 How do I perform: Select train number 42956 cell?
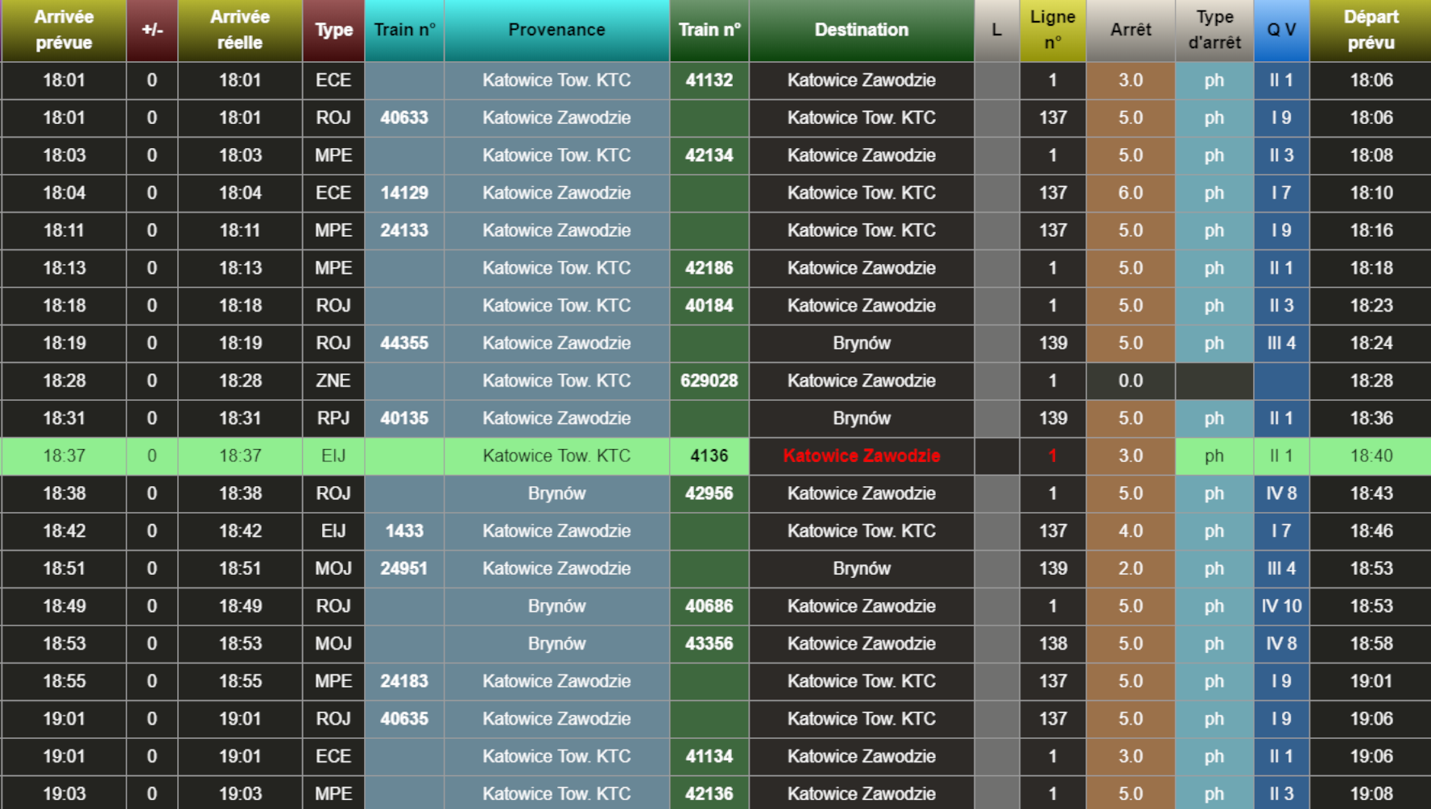click(x=709, y=493)
